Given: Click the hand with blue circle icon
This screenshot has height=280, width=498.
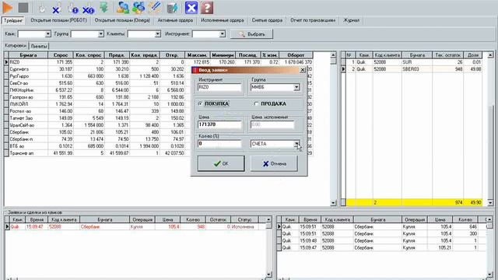Looking at the screenshot, I should (72, 9).
